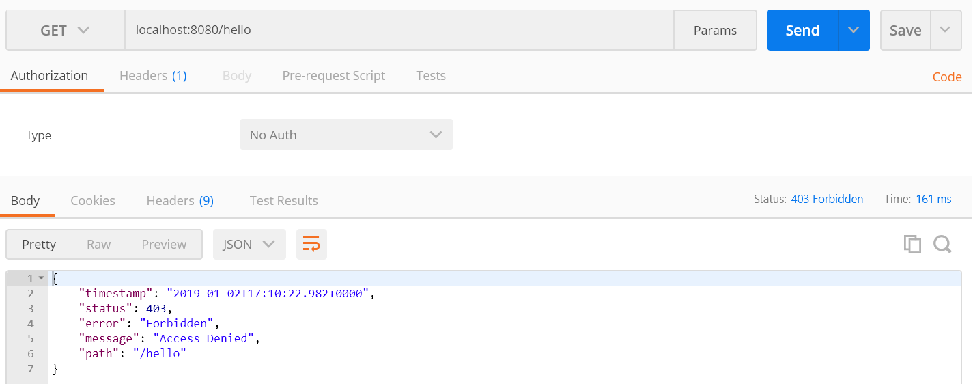Image resolution: width=973 pixels, height=384 pixels.
Task: Switch response view to Raw
Action: 98,245
